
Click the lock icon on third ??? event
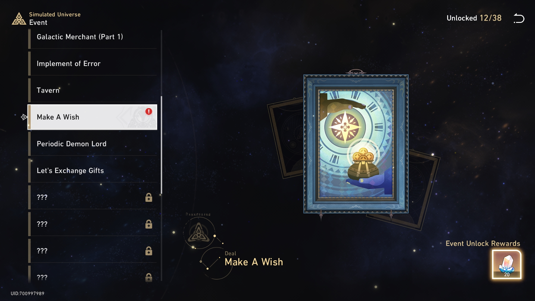(149, 251)
